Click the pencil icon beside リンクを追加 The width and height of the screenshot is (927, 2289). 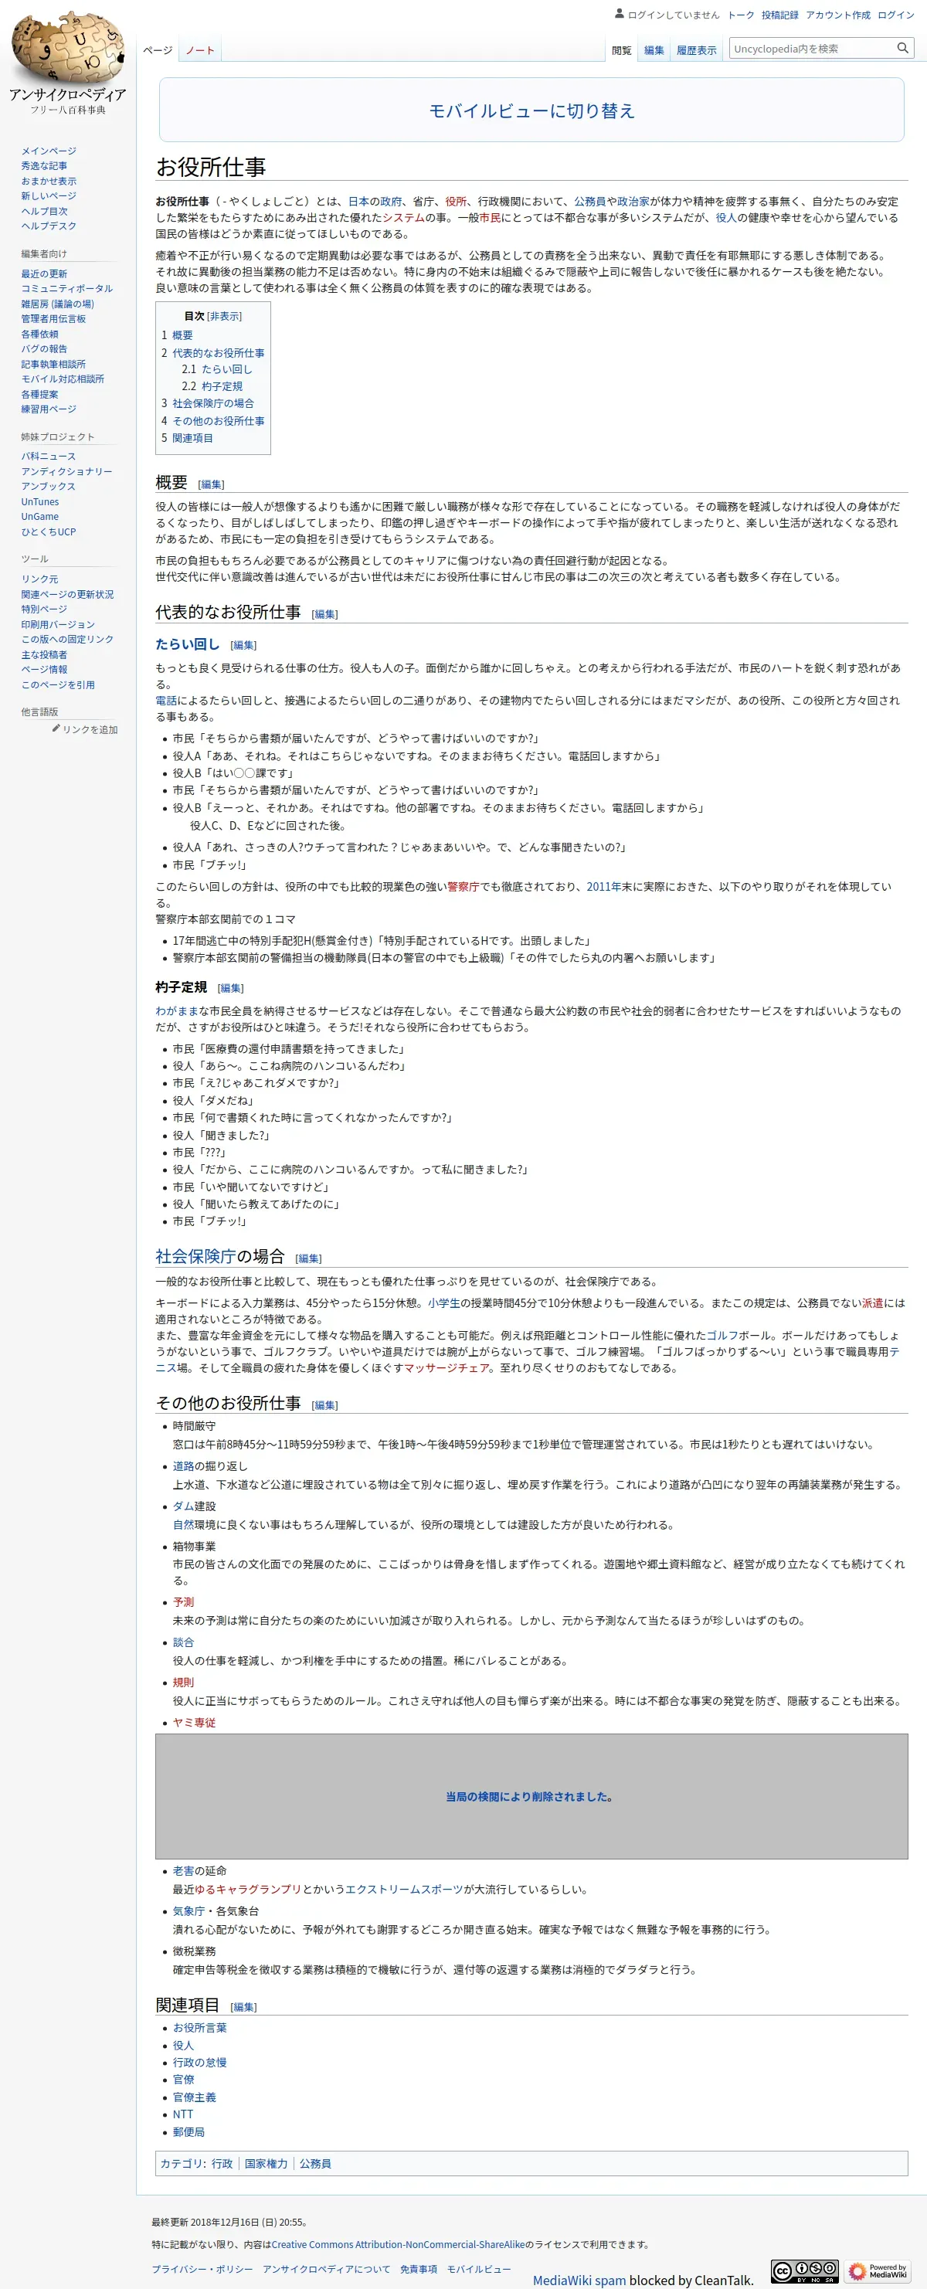(56, 728)
